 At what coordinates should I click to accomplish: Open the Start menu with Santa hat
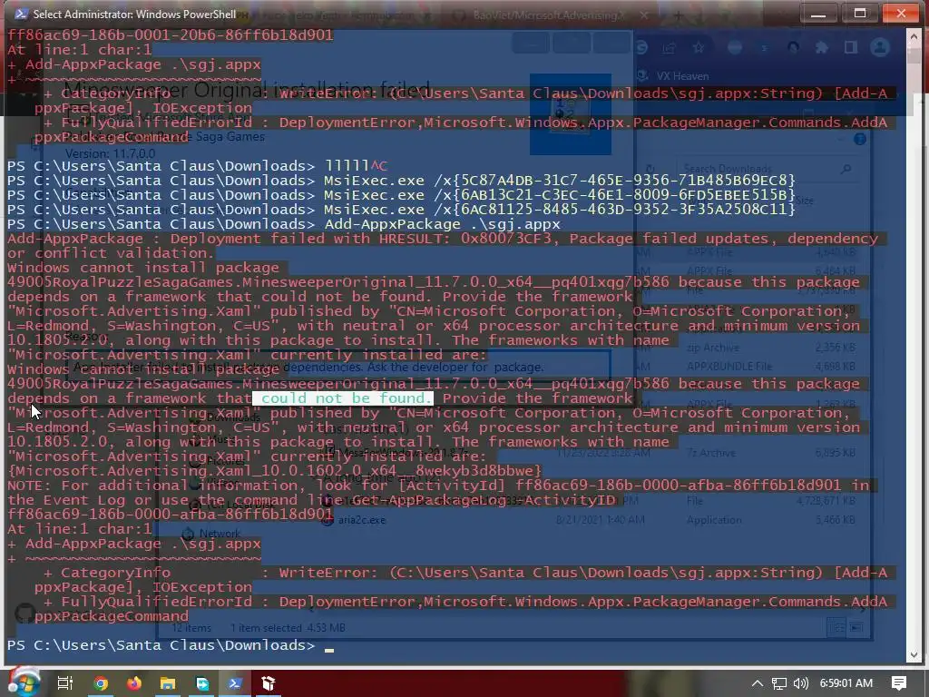24,682
